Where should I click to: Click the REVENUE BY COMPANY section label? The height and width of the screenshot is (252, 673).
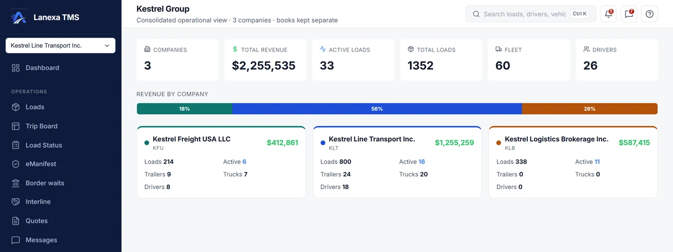(173, 94)
